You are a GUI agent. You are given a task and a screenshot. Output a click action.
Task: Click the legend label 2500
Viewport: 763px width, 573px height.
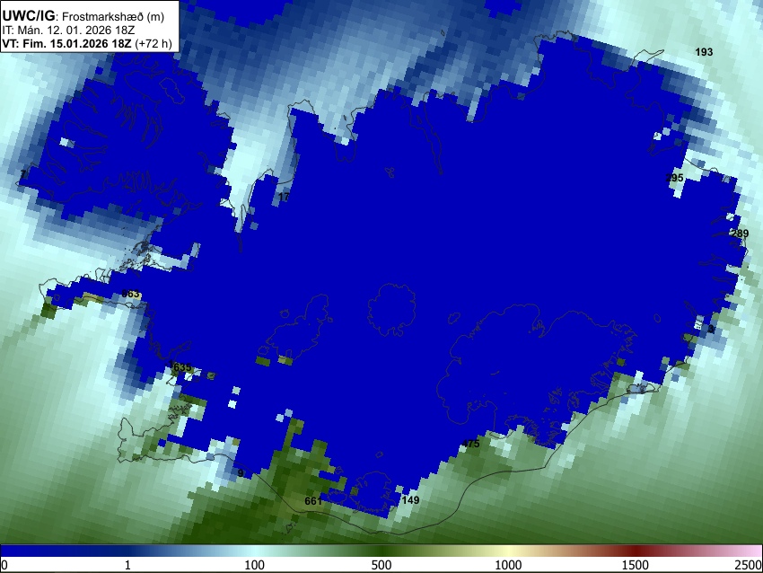pos(749,565)
